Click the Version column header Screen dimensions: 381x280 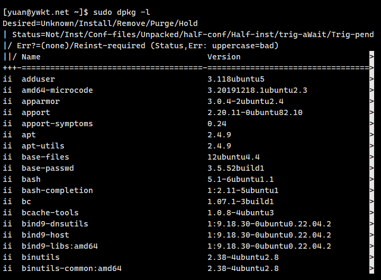coord(224,57)
